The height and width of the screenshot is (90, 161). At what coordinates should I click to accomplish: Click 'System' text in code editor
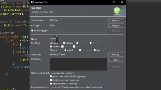click(x=18, y=67)
